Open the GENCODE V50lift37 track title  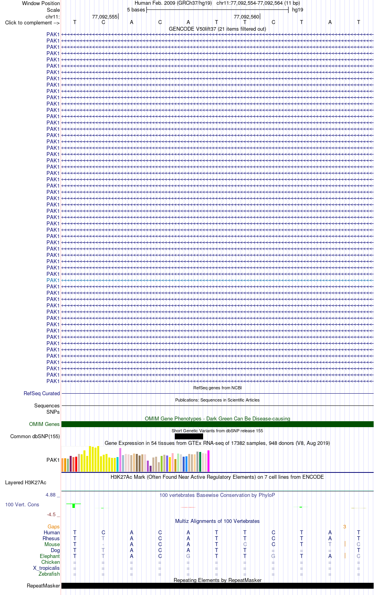(217, 29)
